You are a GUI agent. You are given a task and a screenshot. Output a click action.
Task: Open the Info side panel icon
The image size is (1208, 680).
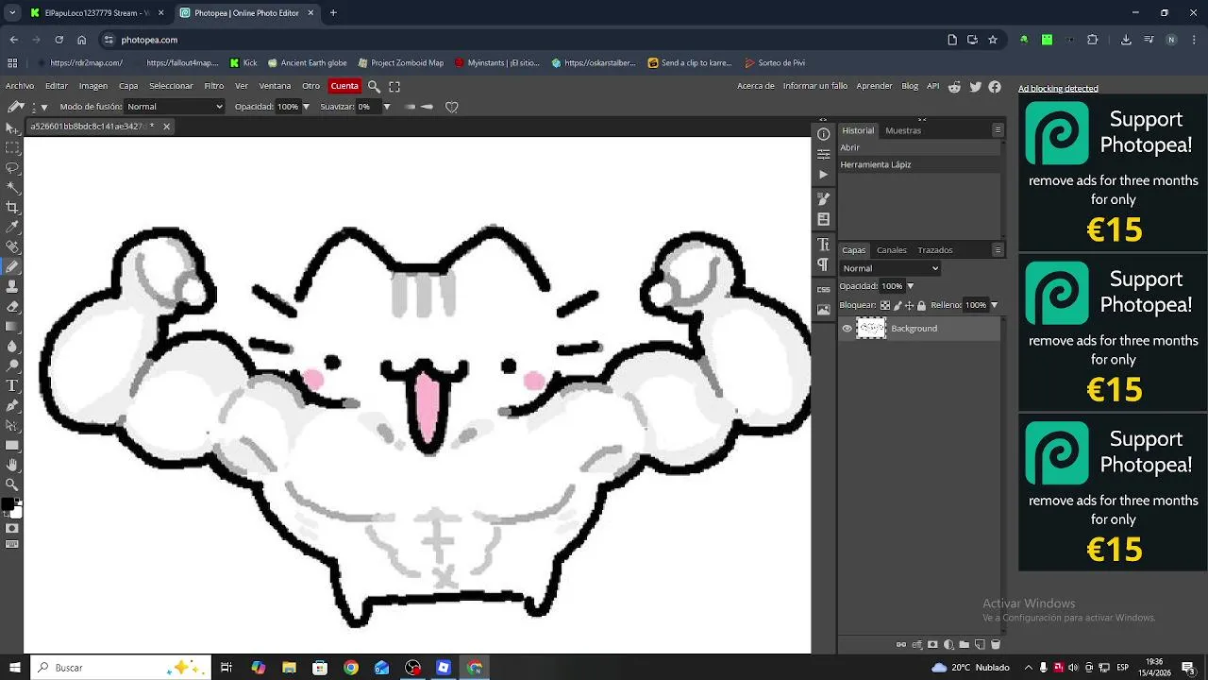pyautogui.click(x=824, y=134)
